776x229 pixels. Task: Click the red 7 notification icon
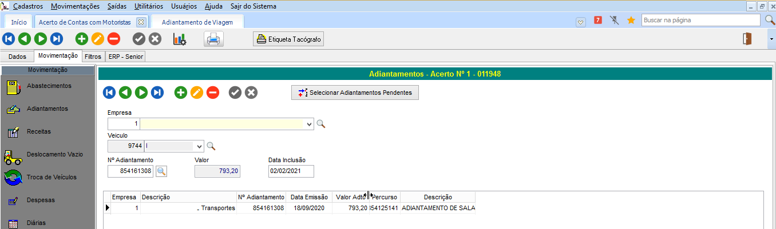(598, 21)
